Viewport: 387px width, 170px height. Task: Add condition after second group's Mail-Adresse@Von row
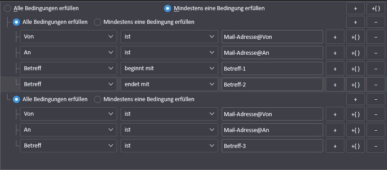[335, 114]
